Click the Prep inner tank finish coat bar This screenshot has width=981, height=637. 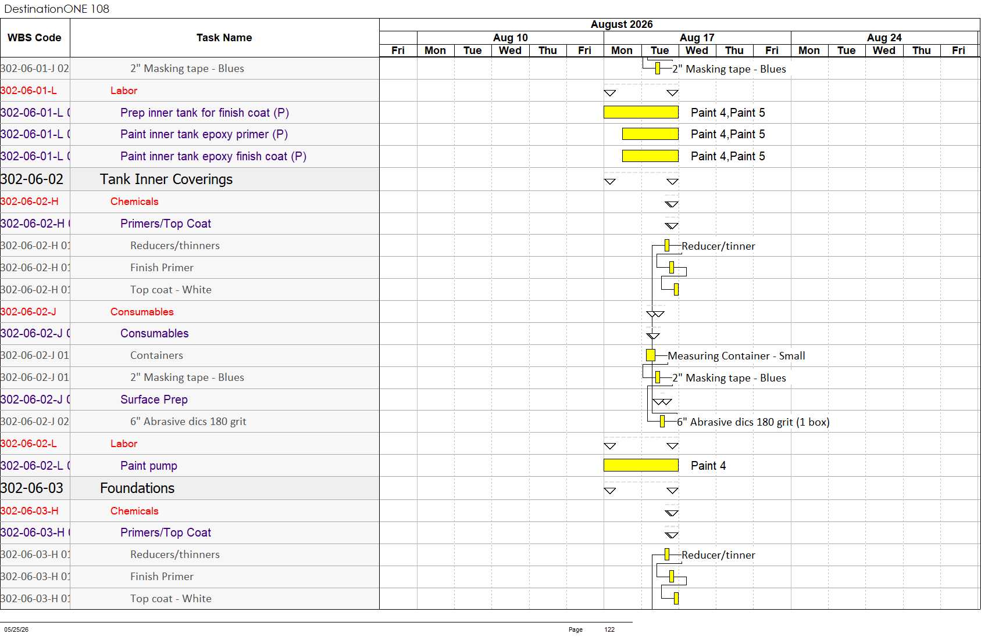(641, 112)
